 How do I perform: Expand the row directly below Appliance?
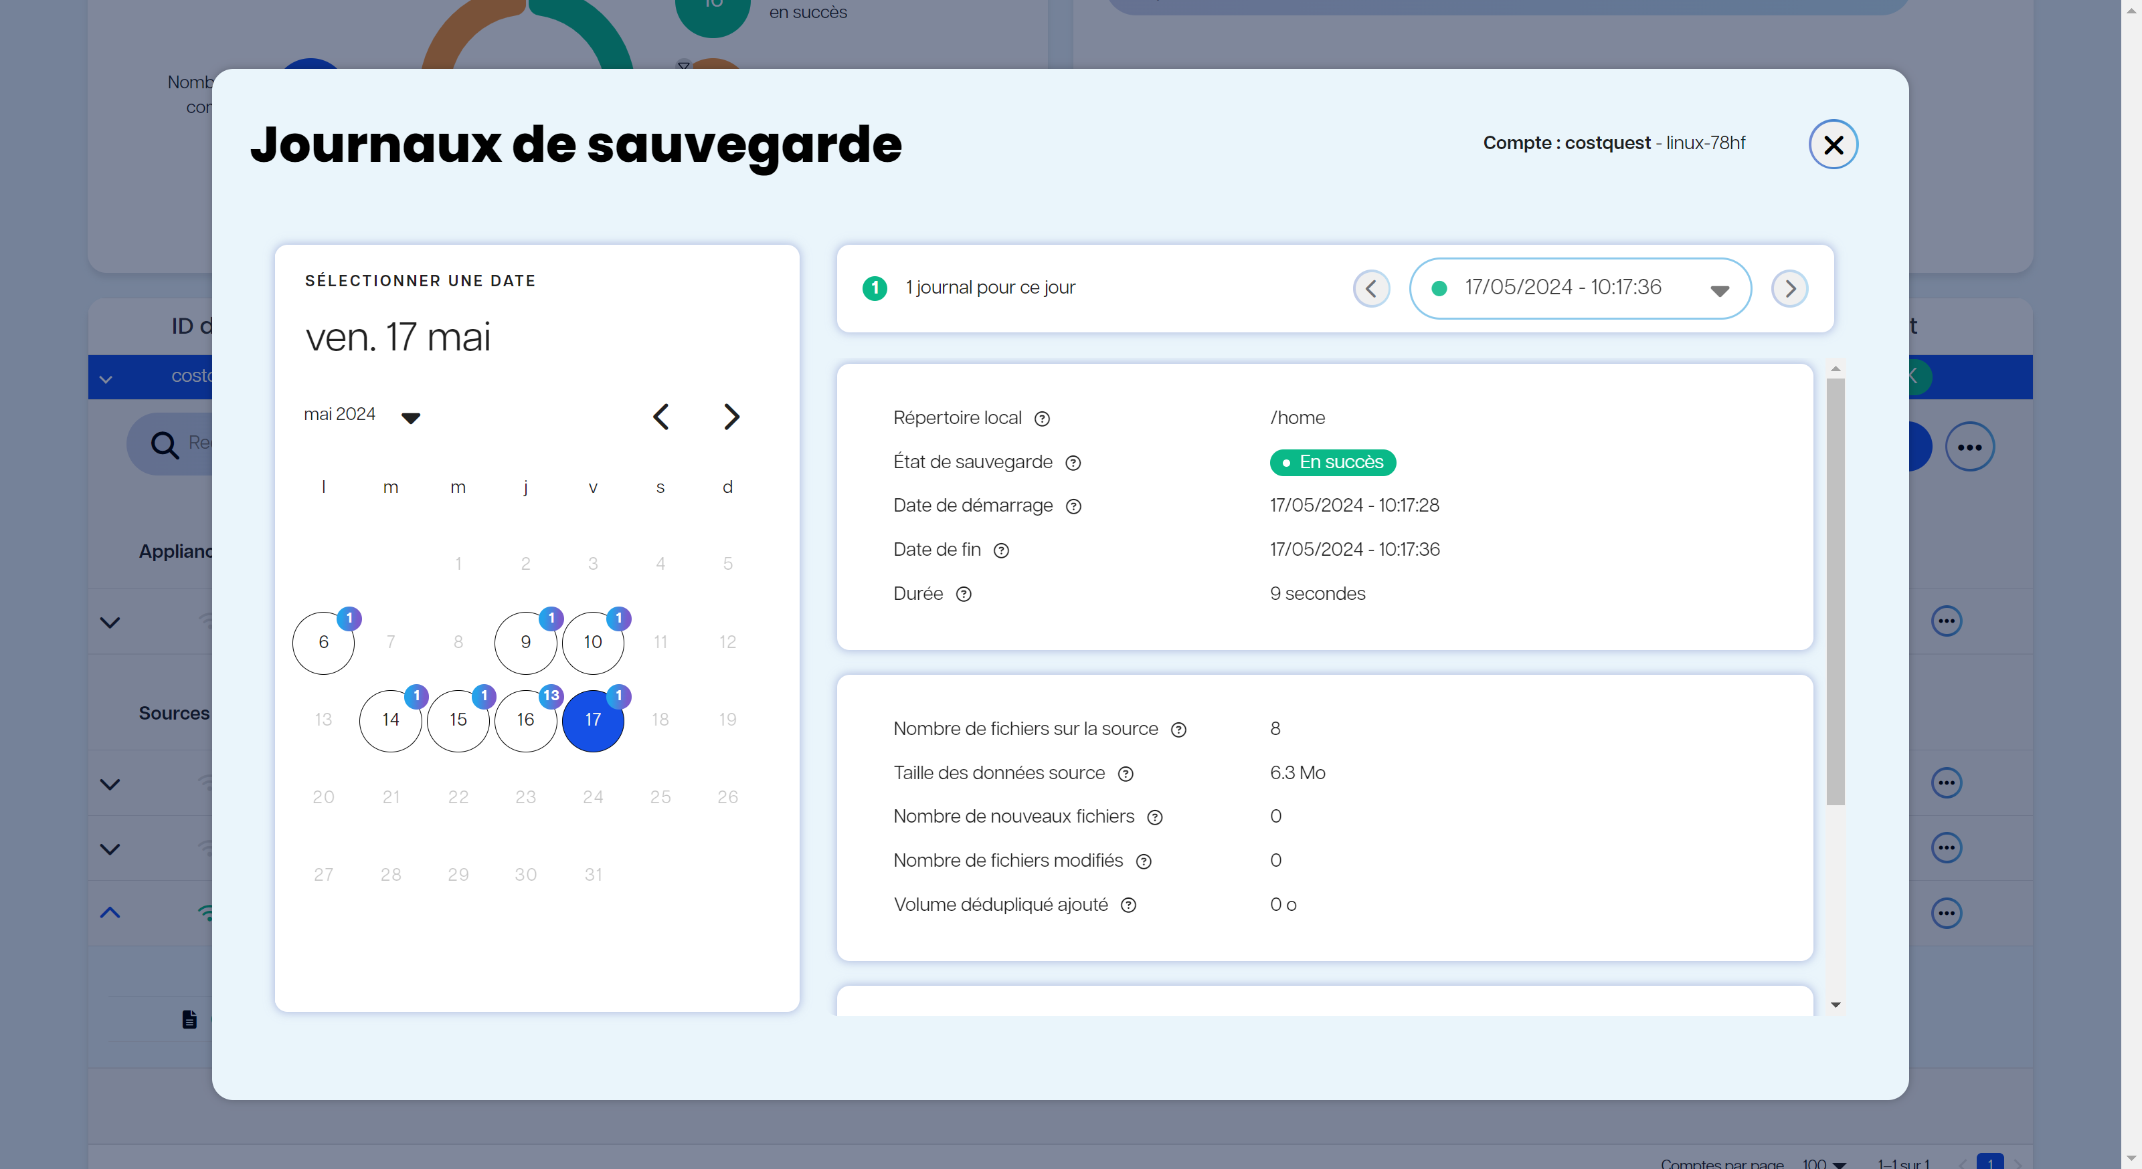point(110,623)
